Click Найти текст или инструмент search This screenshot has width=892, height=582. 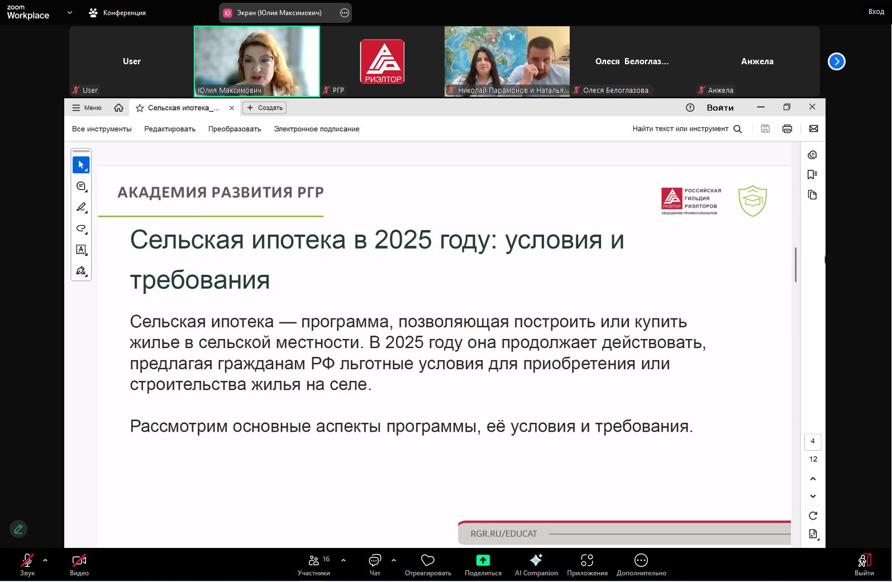pos(686,129)
